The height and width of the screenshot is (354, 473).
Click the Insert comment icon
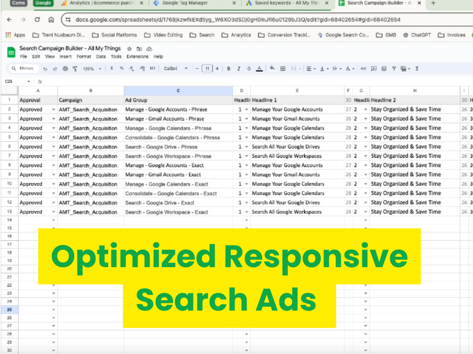374,68
